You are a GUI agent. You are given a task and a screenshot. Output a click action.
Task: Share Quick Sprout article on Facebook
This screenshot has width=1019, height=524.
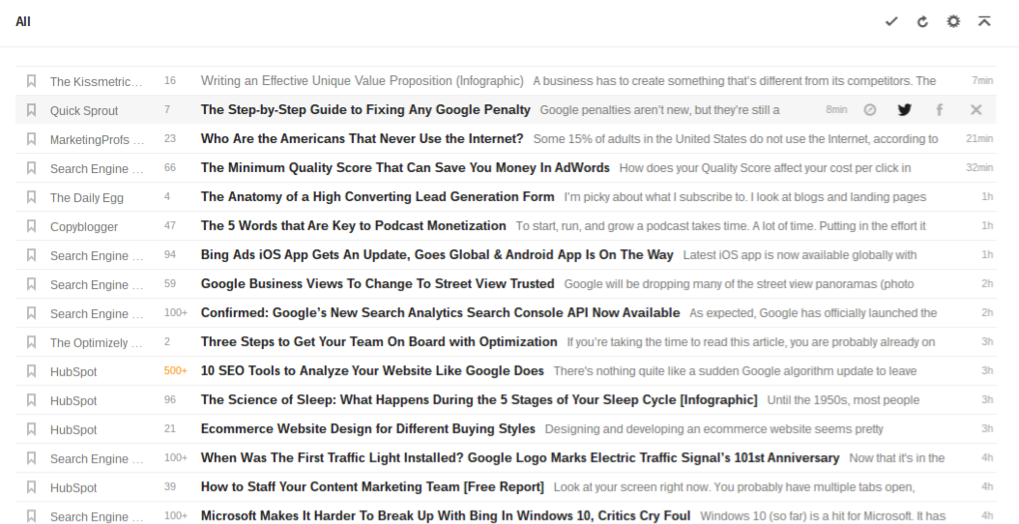tap(939, 110)
